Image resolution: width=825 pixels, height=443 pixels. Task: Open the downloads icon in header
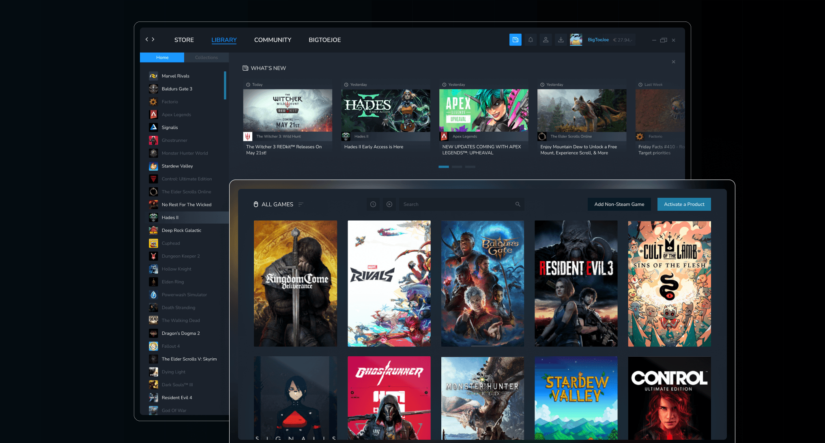click(561, 40)
